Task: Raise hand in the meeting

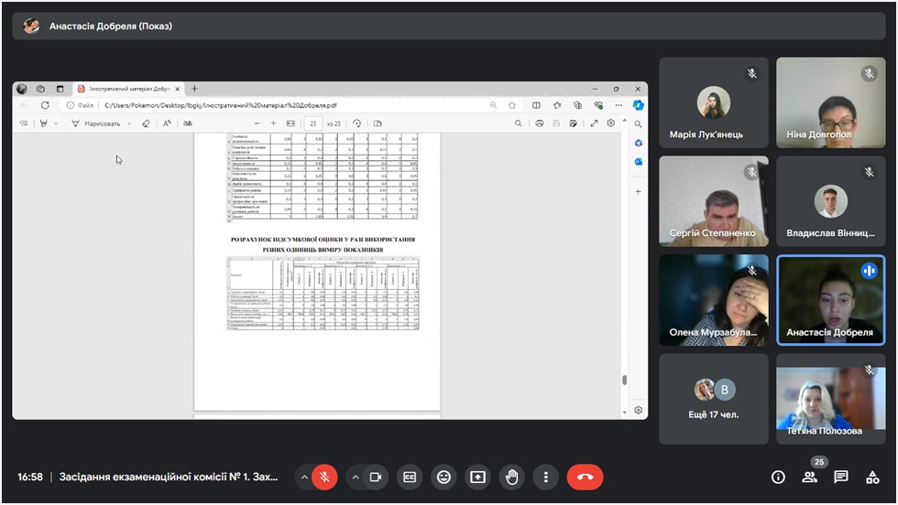Action: click(511, 477)
